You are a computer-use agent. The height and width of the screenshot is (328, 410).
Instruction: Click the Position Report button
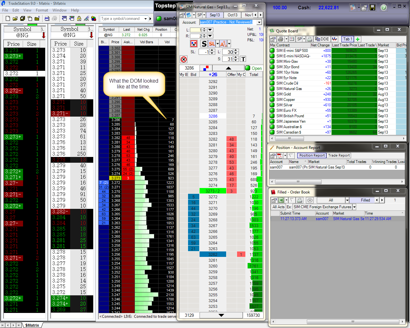[312, 155]
